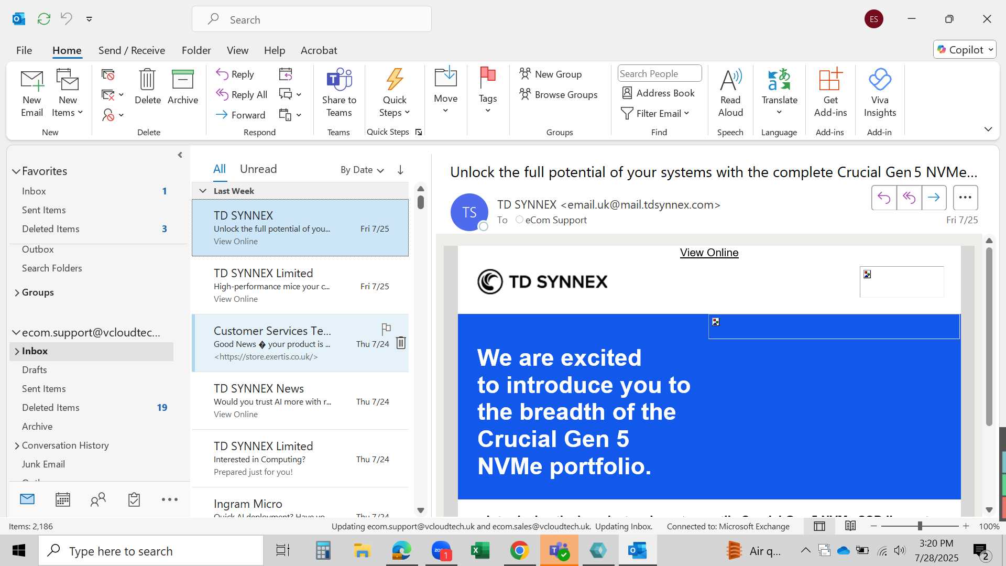Open the Copilot dropdown button
Image resolution: width=1006 pixels, height=566 pixels.
[964, 50]
